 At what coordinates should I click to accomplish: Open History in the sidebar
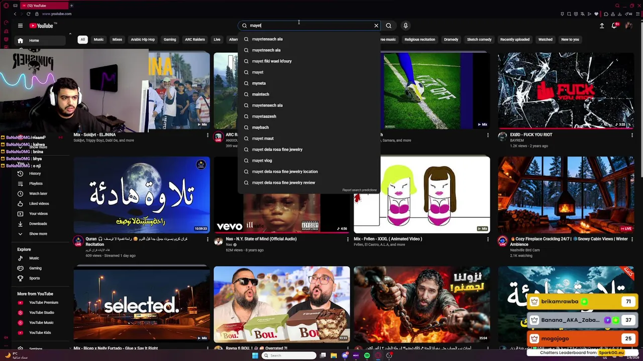point(35,173)
